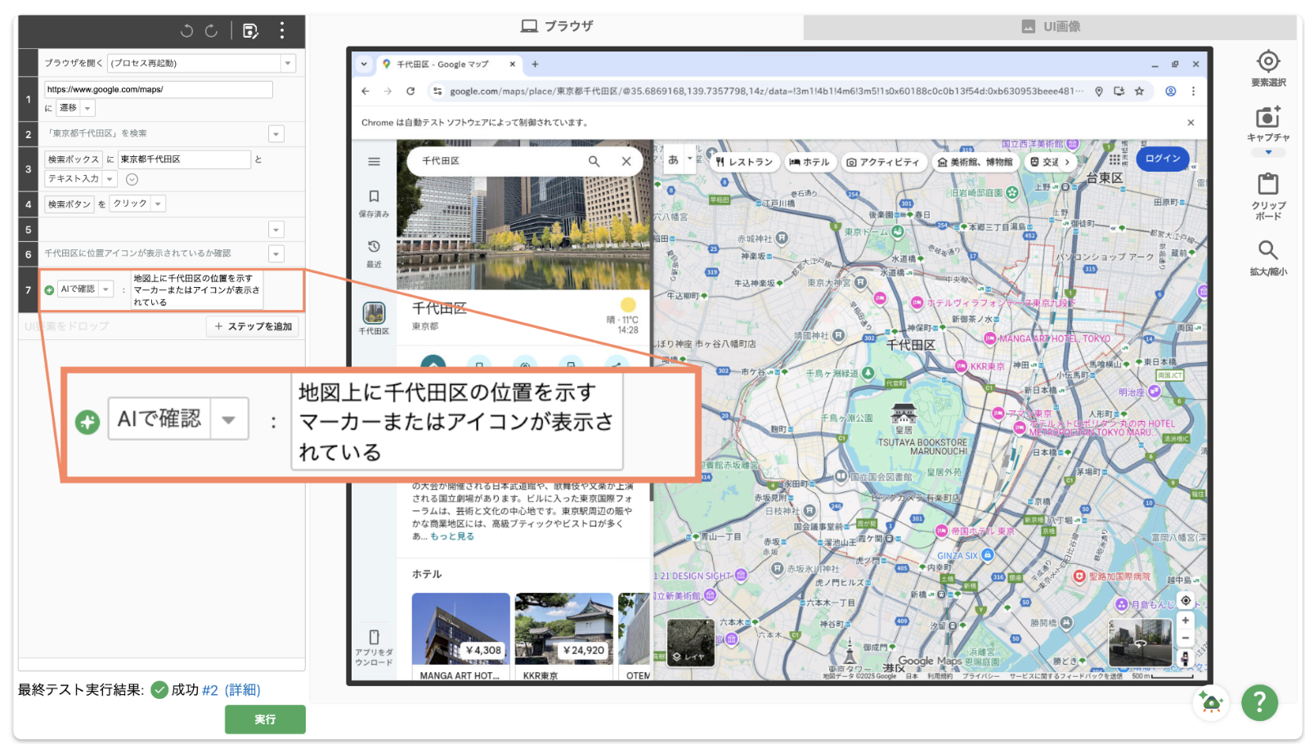1305x744 pixels.
Task: Switch to the UI画像 tab
Action: [1051, 26]
